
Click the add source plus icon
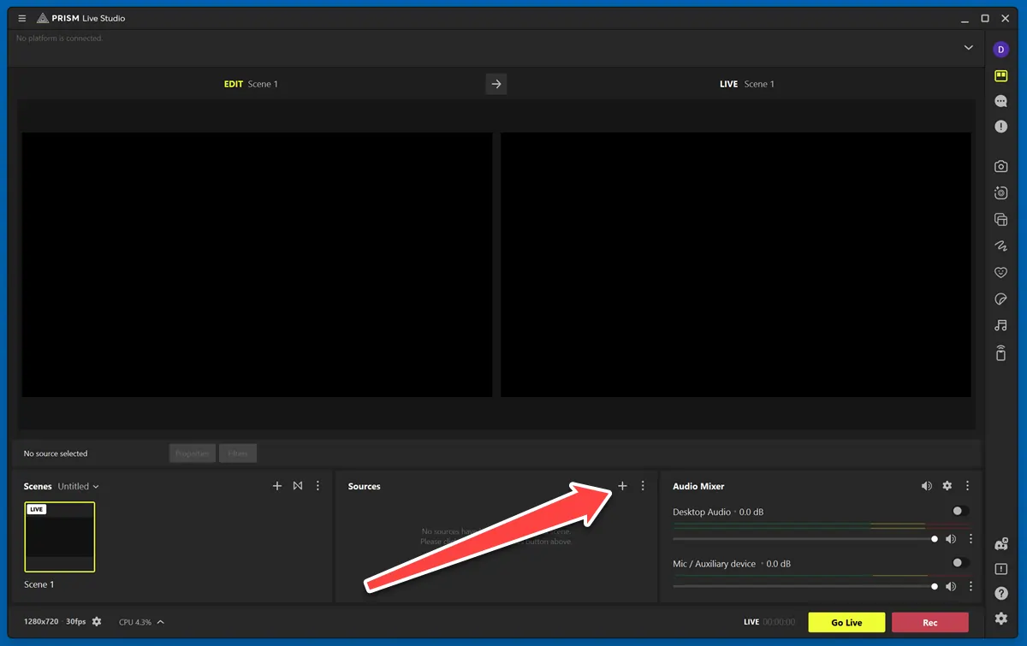[x=622, y=486]
